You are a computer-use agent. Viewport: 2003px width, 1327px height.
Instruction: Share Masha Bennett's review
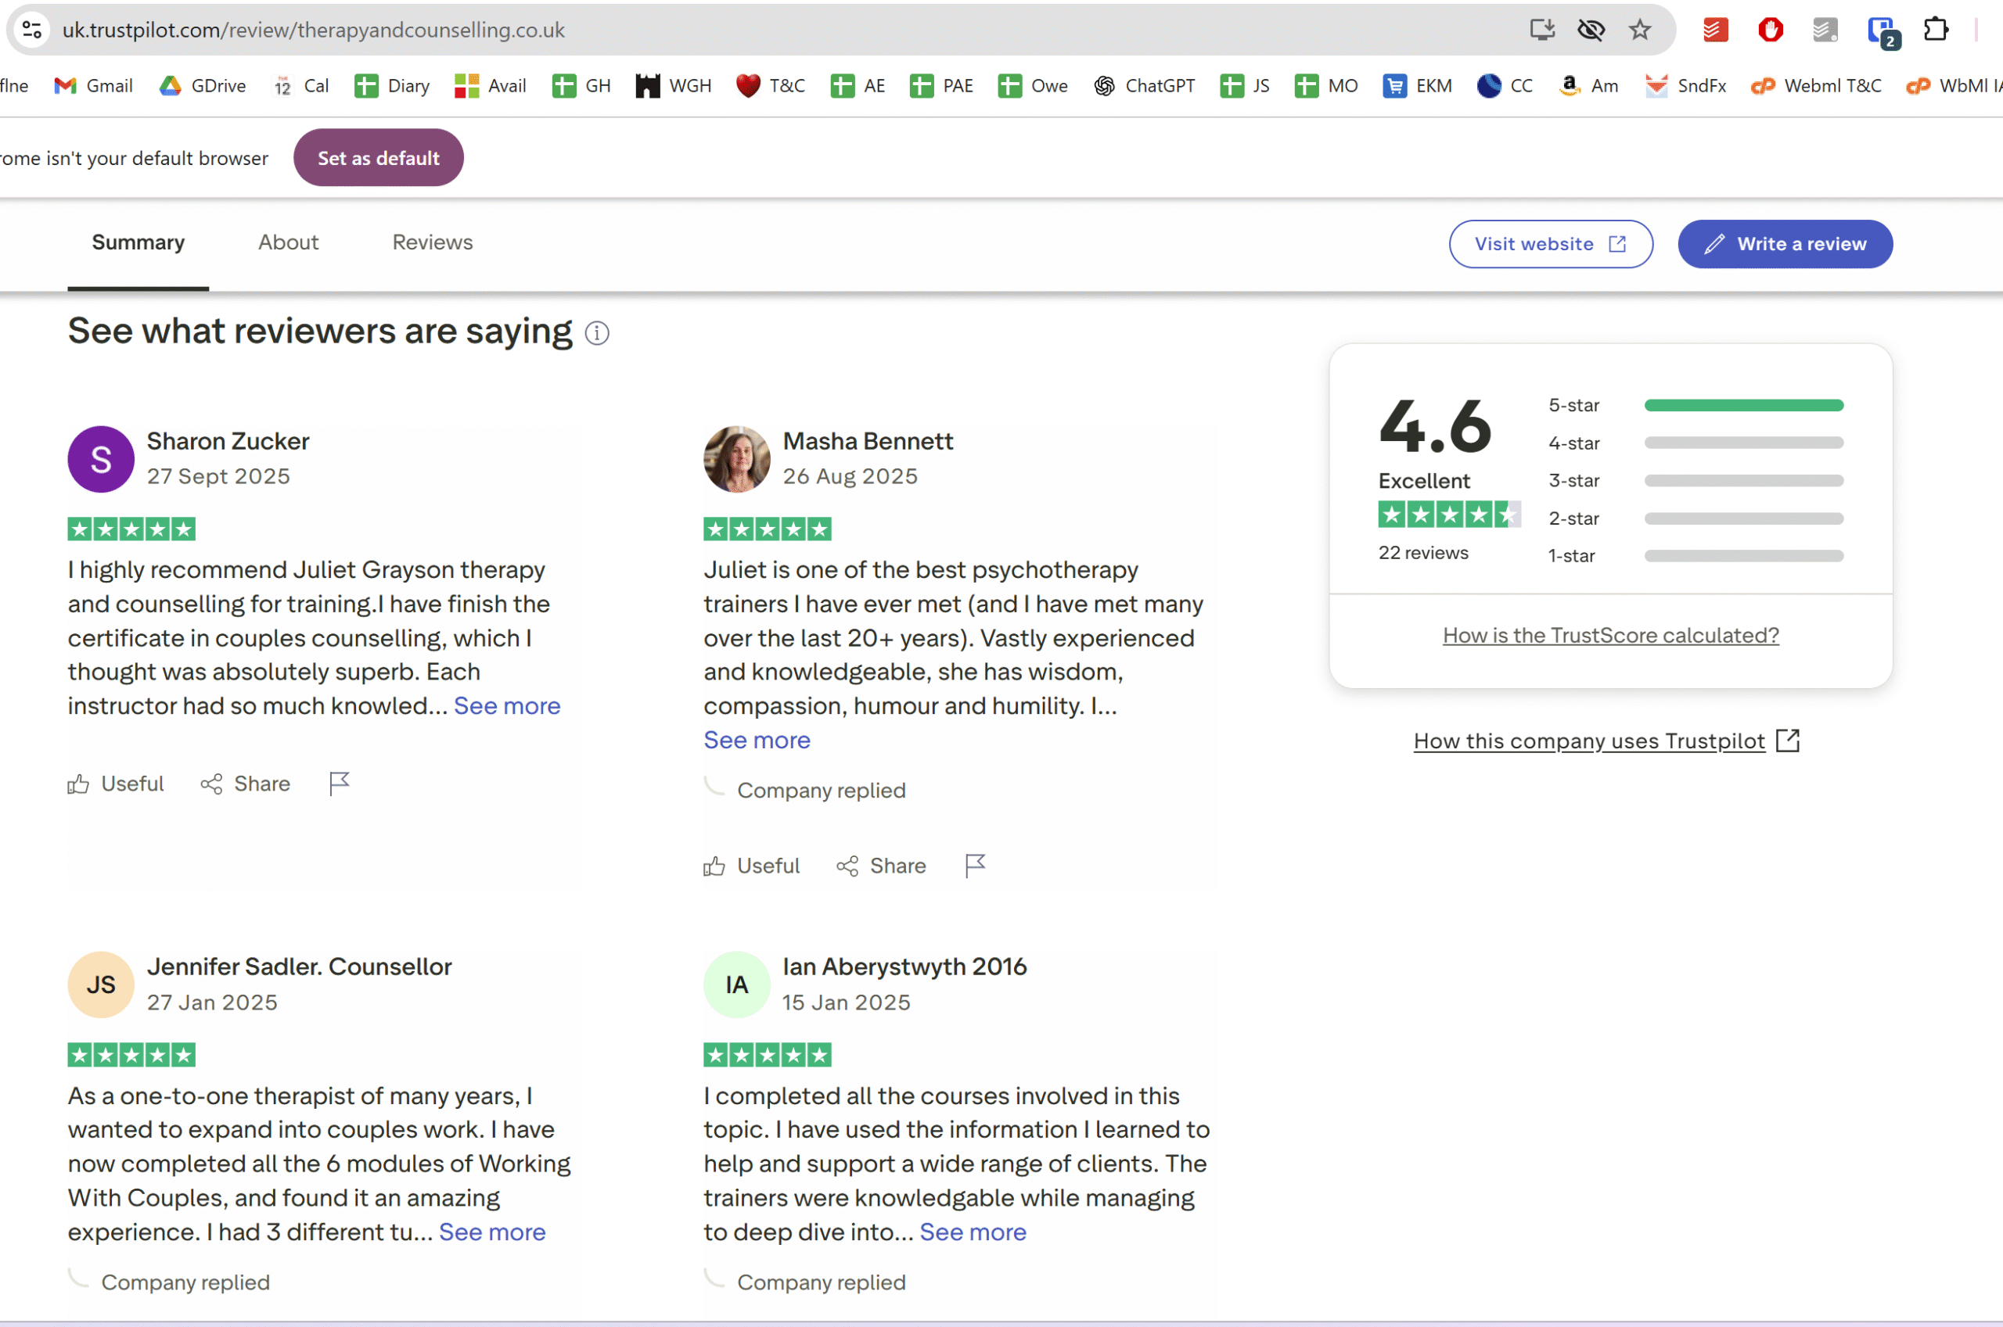click(x=881, y=866)
